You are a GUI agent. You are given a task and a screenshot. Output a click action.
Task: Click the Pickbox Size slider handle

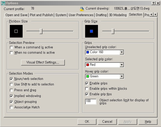click(41, 31)
